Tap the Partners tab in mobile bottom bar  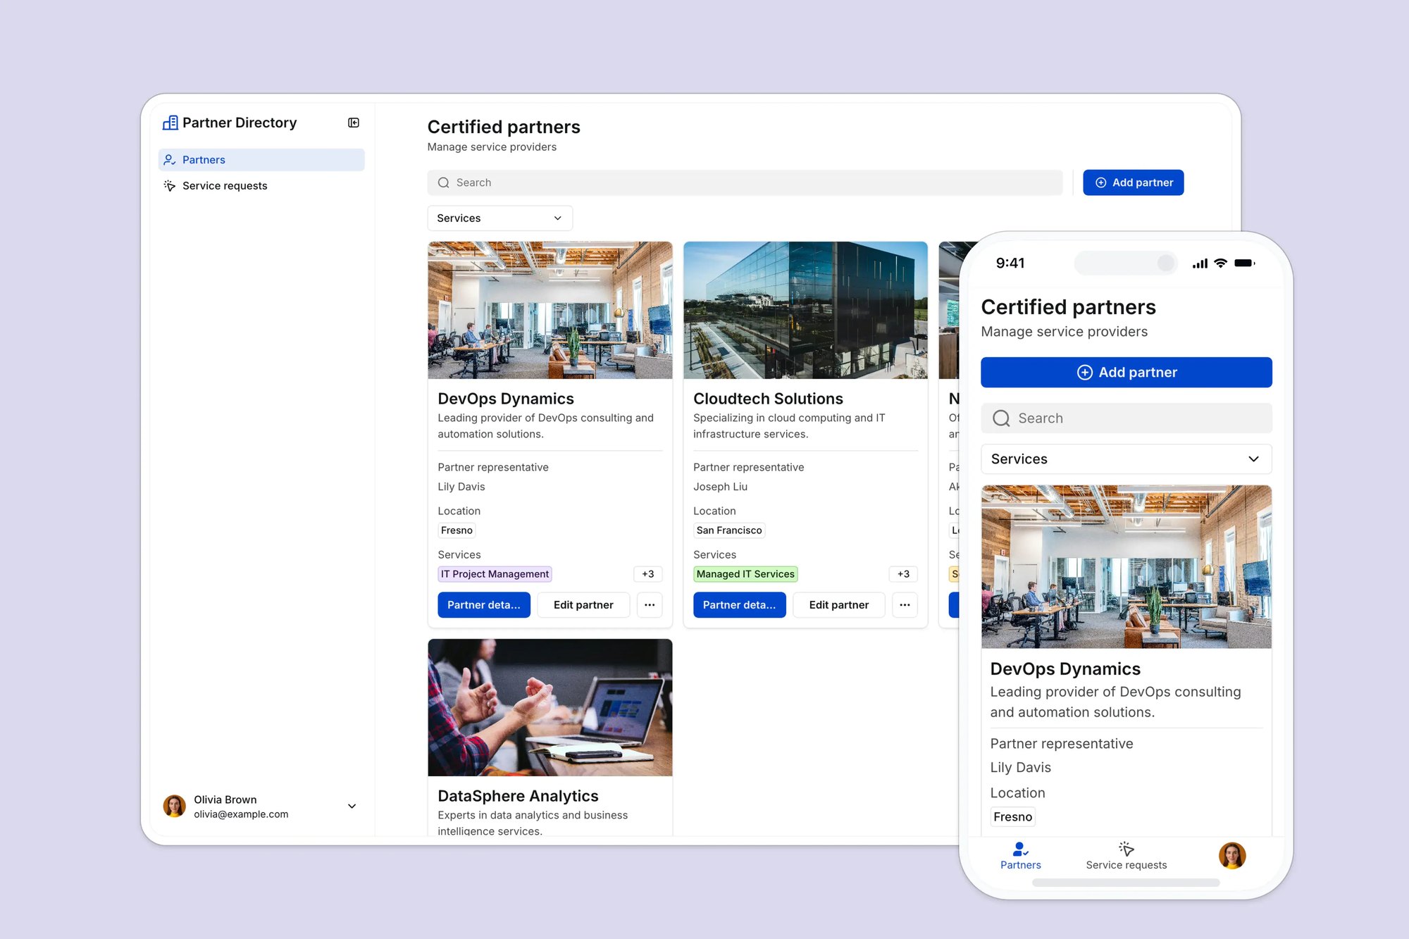pos(1020,856)
